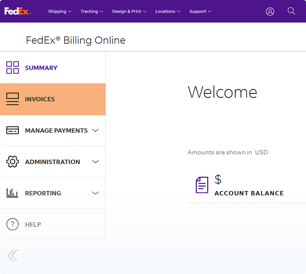
Task: Open the Design & Print menu
Action: (x=129, y=11)
